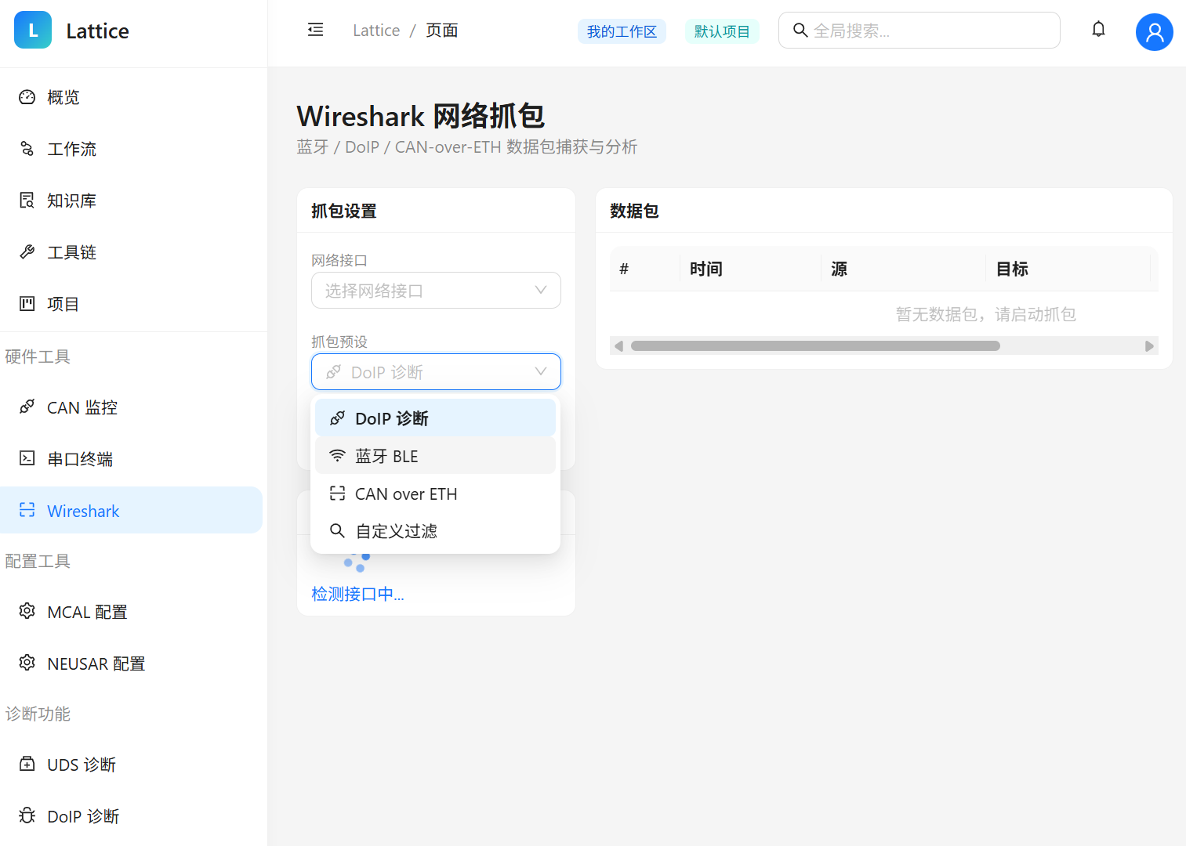Click the 配置工具 group heading
This screenshot has width=1186, height=846.
(x=38, y=561)
